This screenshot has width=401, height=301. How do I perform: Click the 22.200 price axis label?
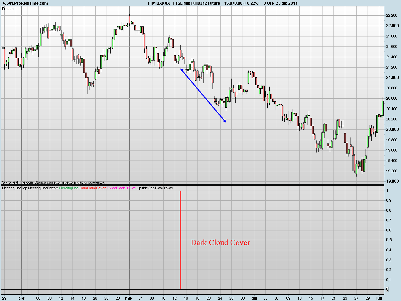tap(392, 15)
